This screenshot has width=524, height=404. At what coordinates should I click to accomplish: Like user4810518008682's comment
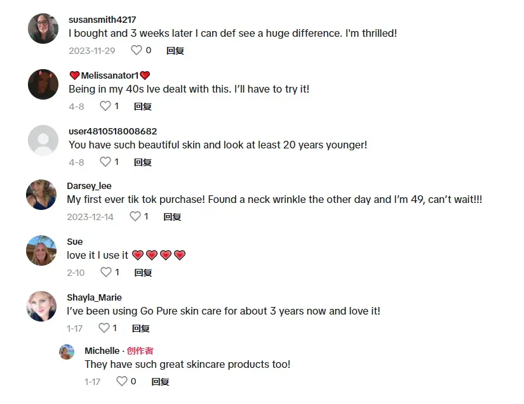click(x=105, y=162)
